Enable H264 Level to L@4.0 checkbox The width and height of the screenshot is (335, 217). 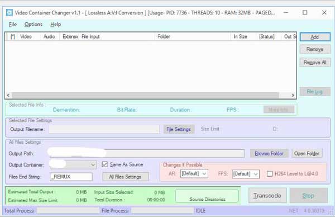(270, 173)
